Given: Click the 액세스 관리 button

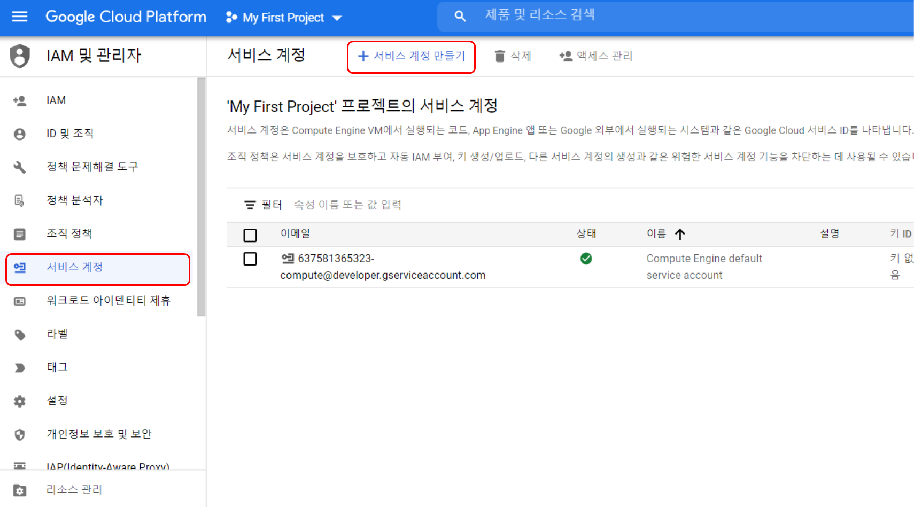Looking at the screenshot, I should coord(595,56).
